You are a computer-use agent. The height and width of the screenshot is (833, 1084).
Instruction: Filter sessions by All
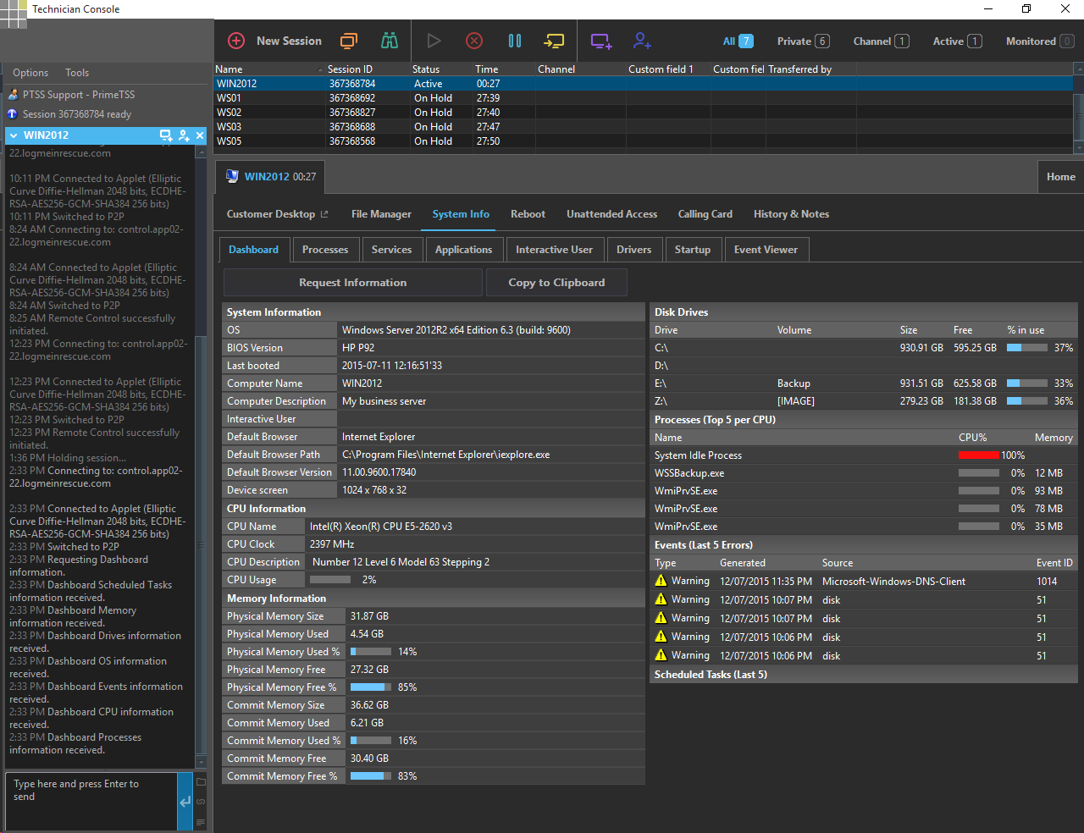point(738,41)
